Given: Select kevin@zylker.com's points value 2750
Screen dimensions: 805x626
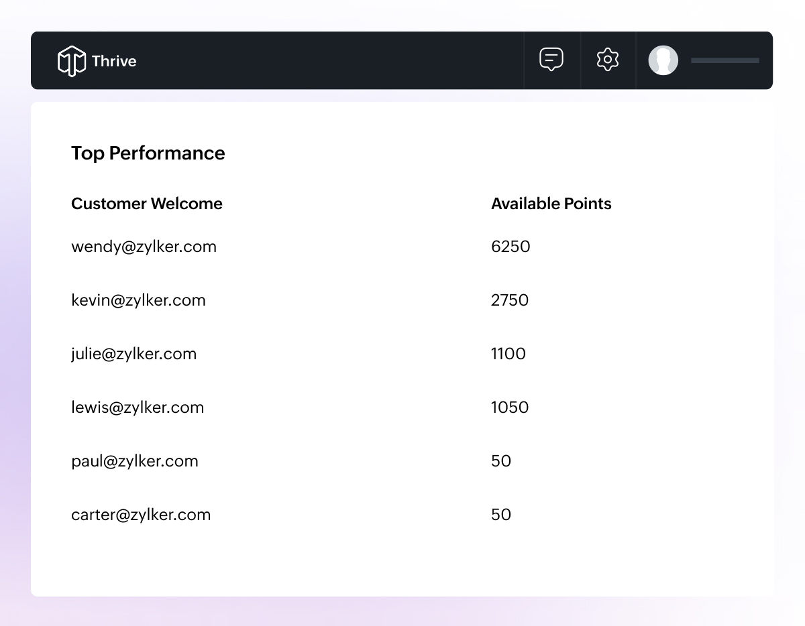Looking at the screenshot, I should (x=510, y=300).
